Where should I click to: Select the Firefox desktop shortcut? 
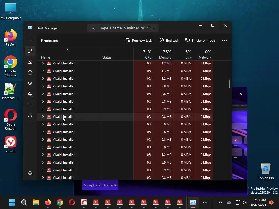[11, 38]
